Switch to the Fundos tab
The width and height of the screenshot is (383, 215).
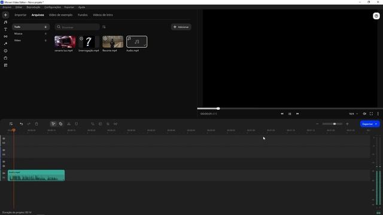coord(83,15)
